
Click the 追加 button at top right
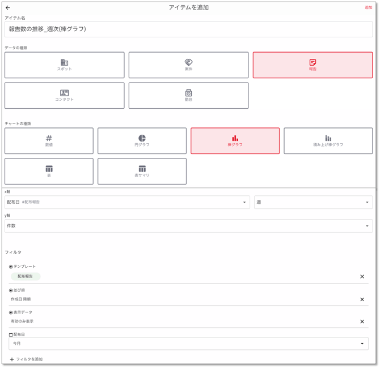point(368,7)
